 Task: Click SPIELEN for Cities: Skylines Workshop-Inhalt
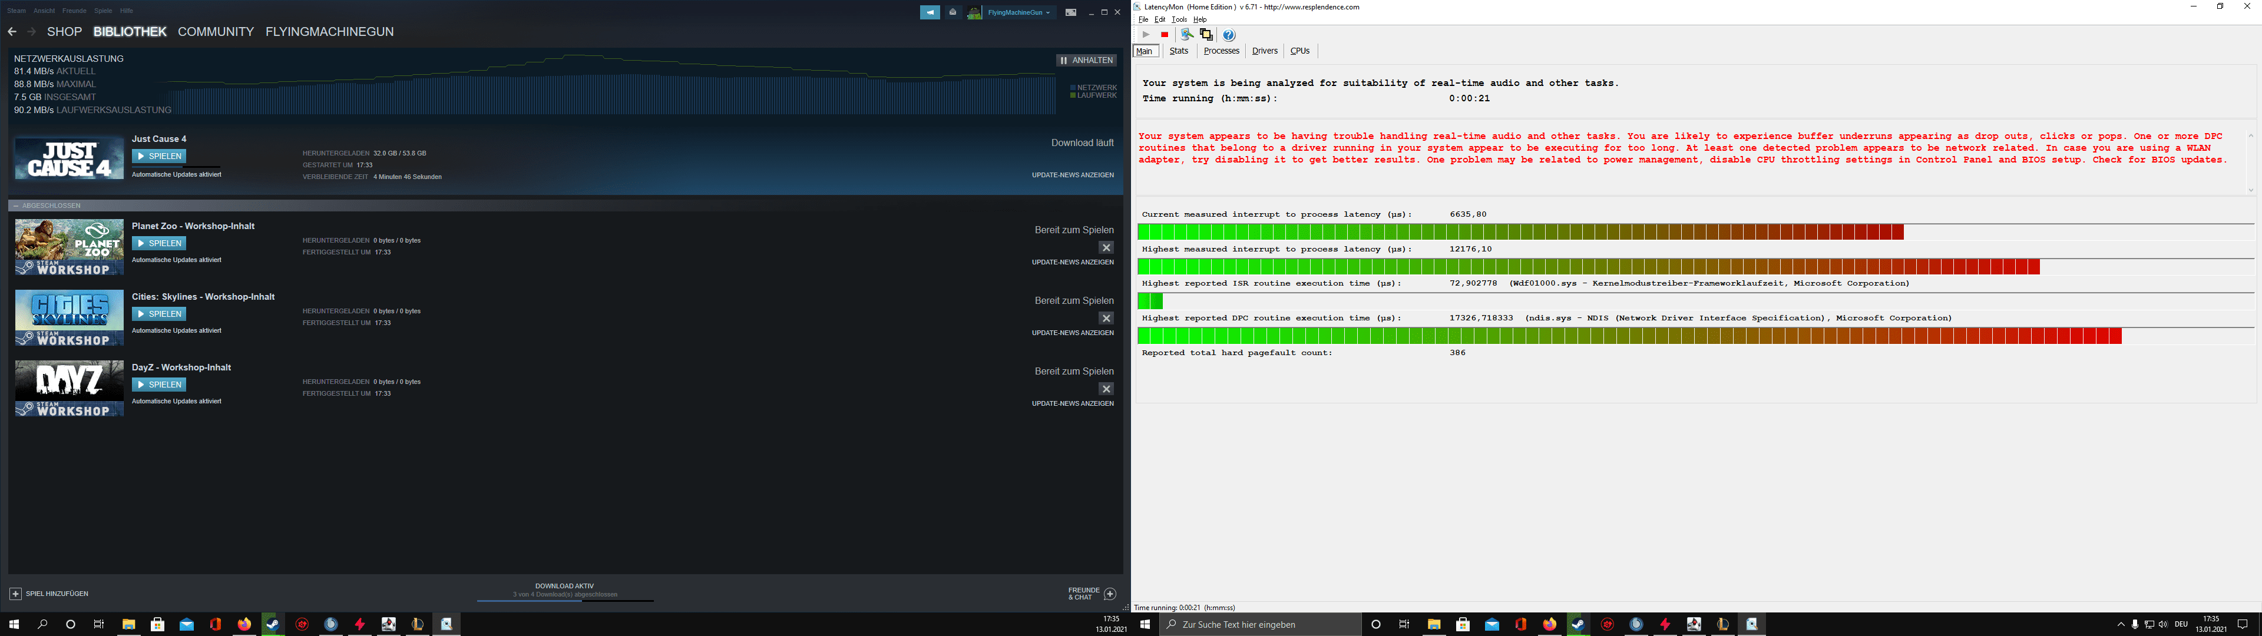click(159, 314)
